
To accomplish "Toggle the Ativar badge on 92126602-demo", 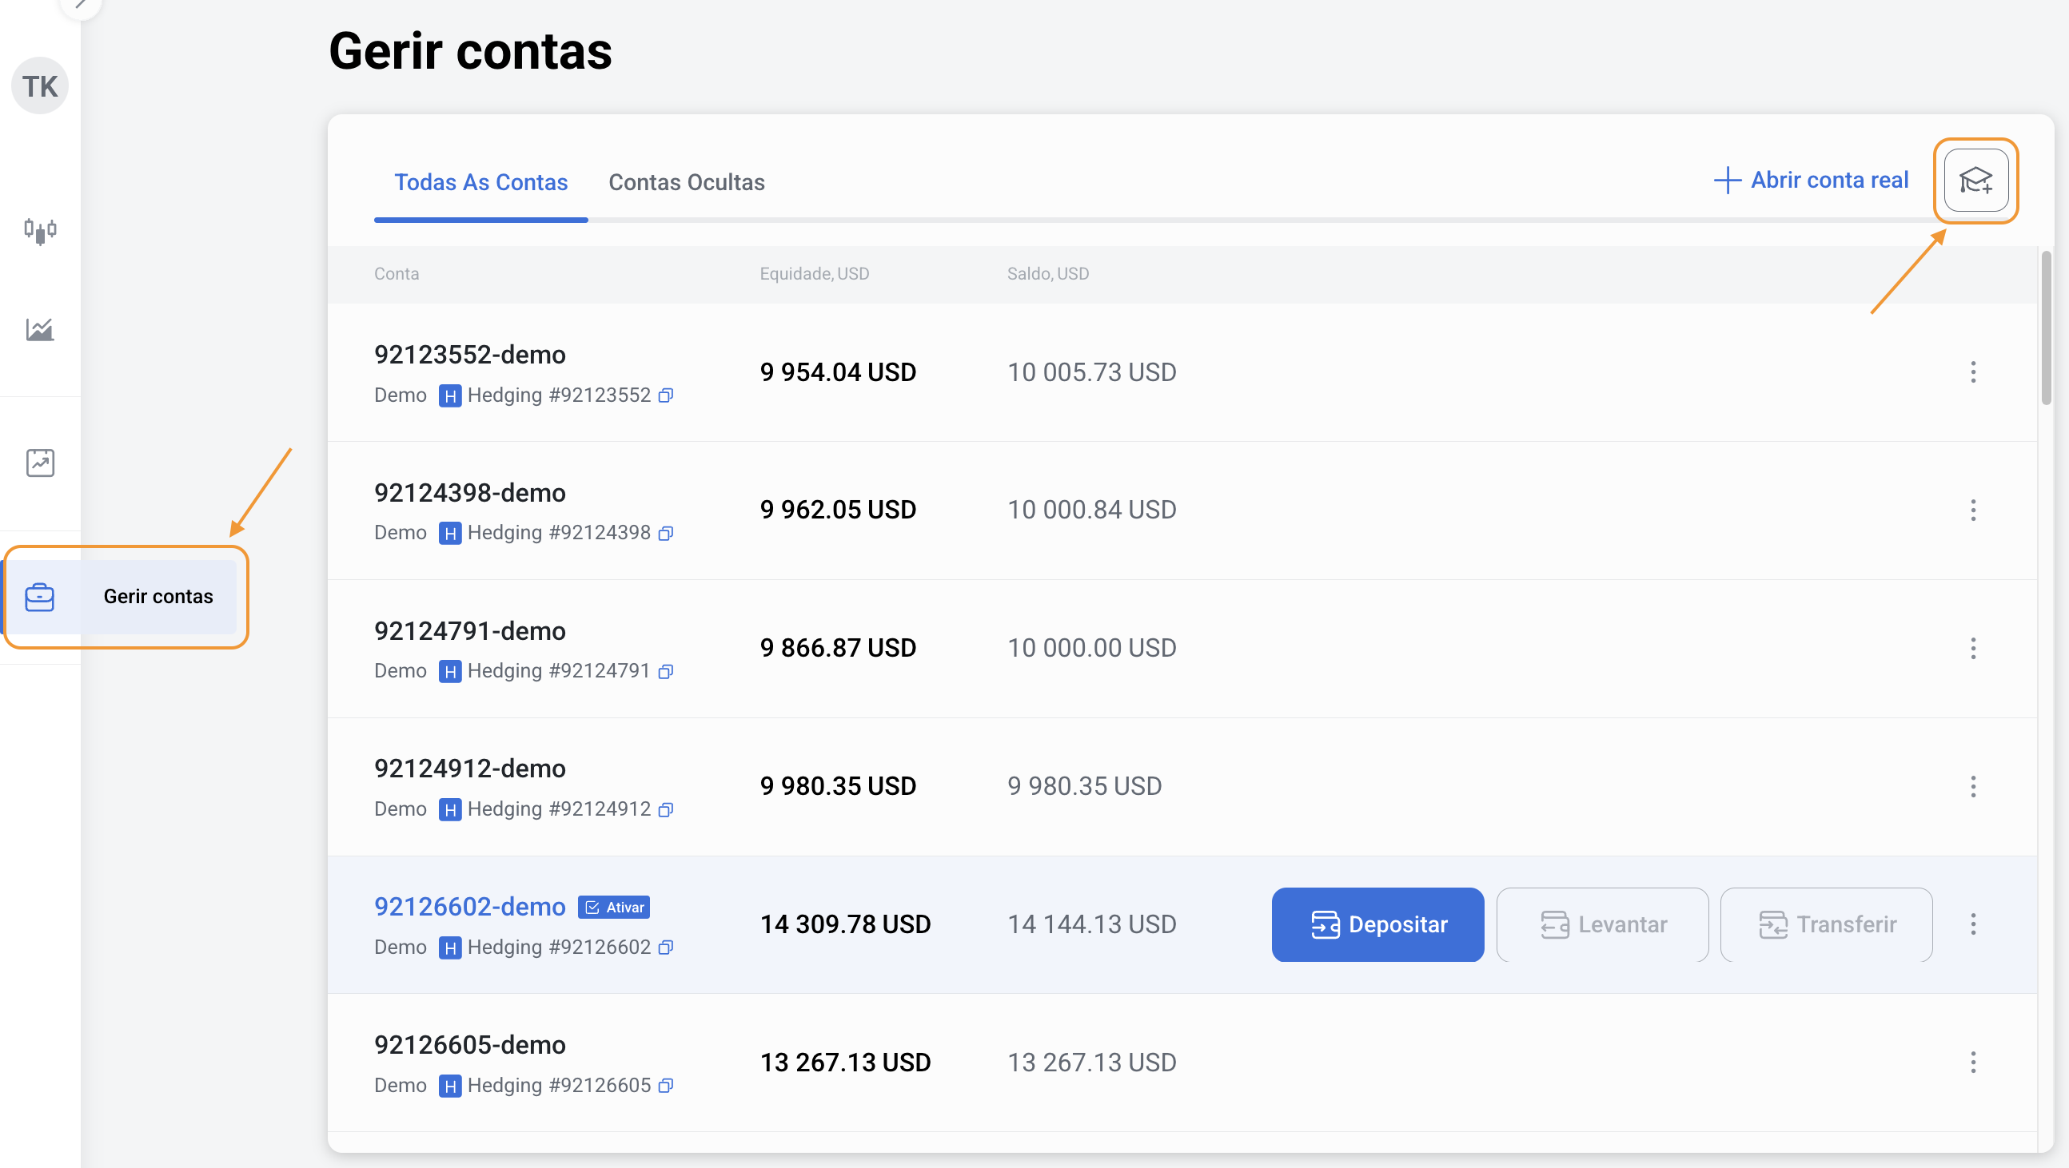I will [615, 907].
